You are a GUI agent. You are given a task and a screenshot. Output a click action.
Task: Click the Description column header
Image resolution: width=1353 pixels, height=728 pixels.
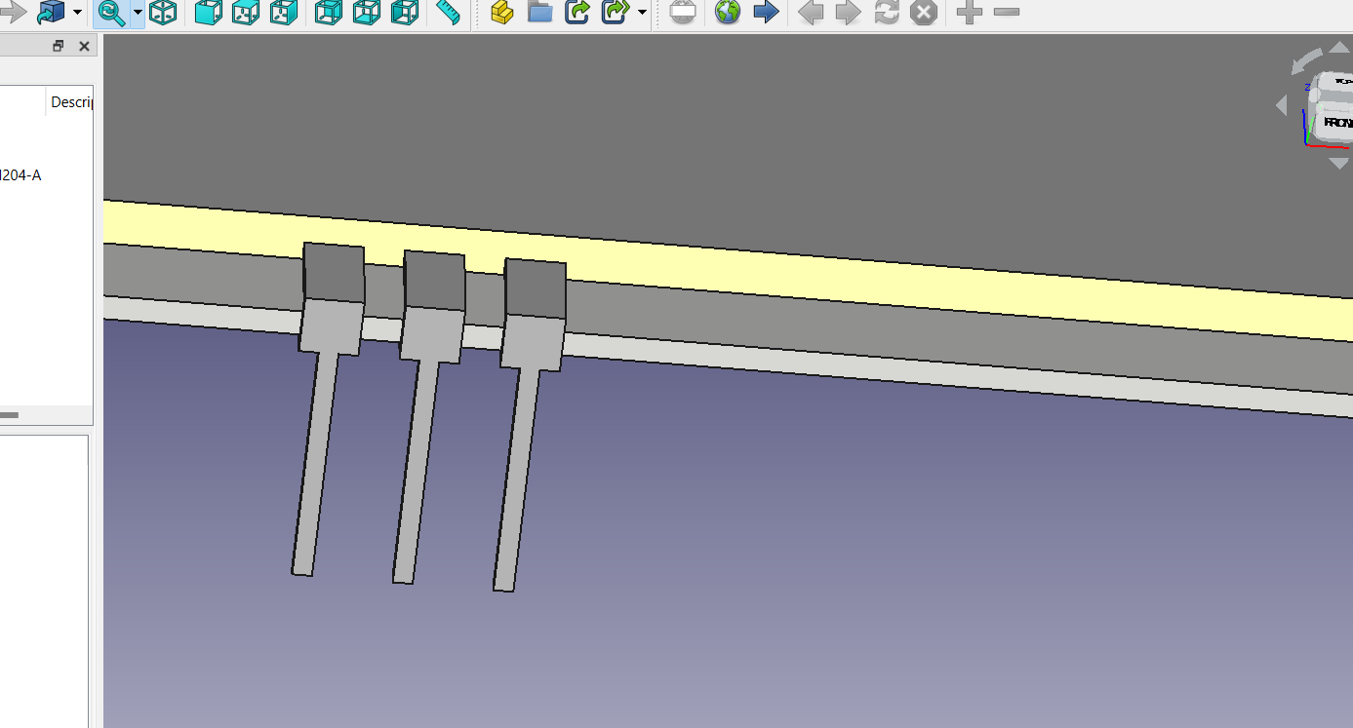tap(71, 101)
